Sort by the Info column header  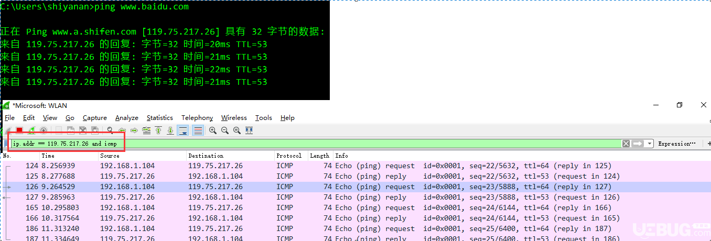522,156
